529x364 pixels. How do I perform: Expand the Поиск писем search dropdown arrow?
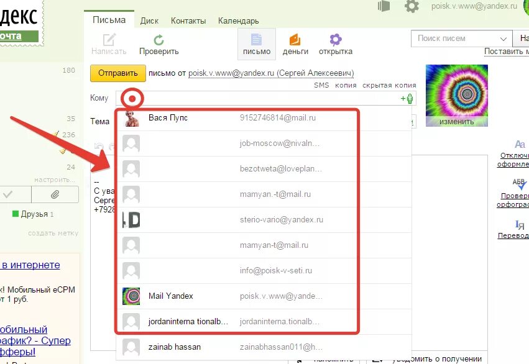tap(503, 39)
